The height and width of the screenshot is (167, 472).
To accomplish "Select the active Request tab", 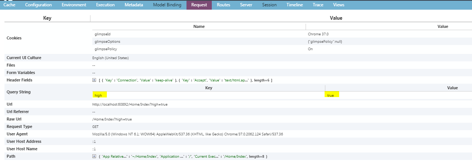I will tap(199, 5).
